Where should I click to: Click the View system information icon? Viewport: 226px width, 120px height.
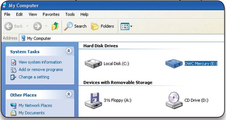[14, 62]
